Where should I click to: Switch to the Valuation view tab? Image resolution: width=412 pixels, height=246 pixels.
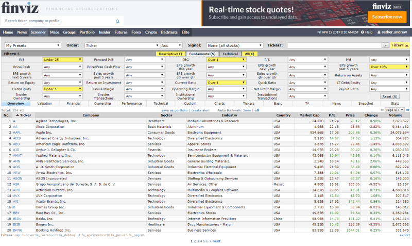coord(45,103)
